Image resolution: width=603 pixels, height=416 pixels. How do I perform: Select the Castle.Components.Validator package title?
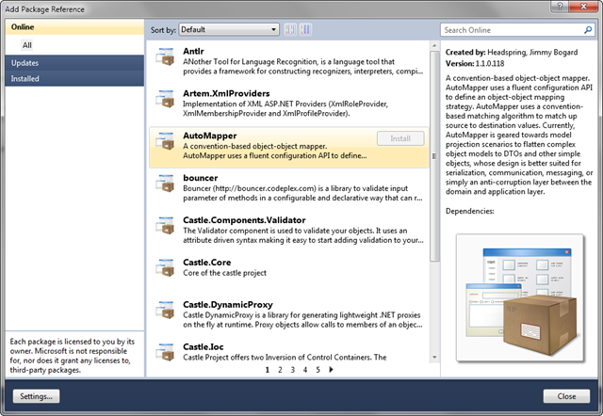point(244,220)
